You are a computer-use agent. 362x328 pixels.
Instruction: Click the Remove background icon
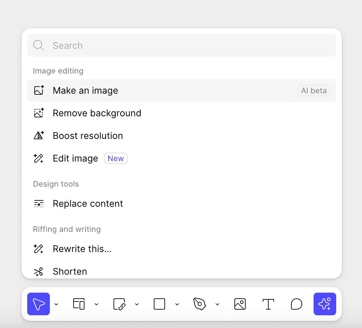[x=39, y=113]
